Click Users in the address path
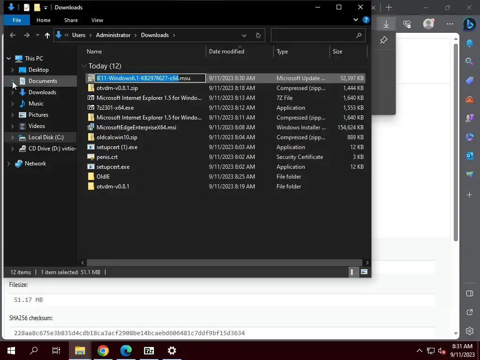 [x=79, y=35]
